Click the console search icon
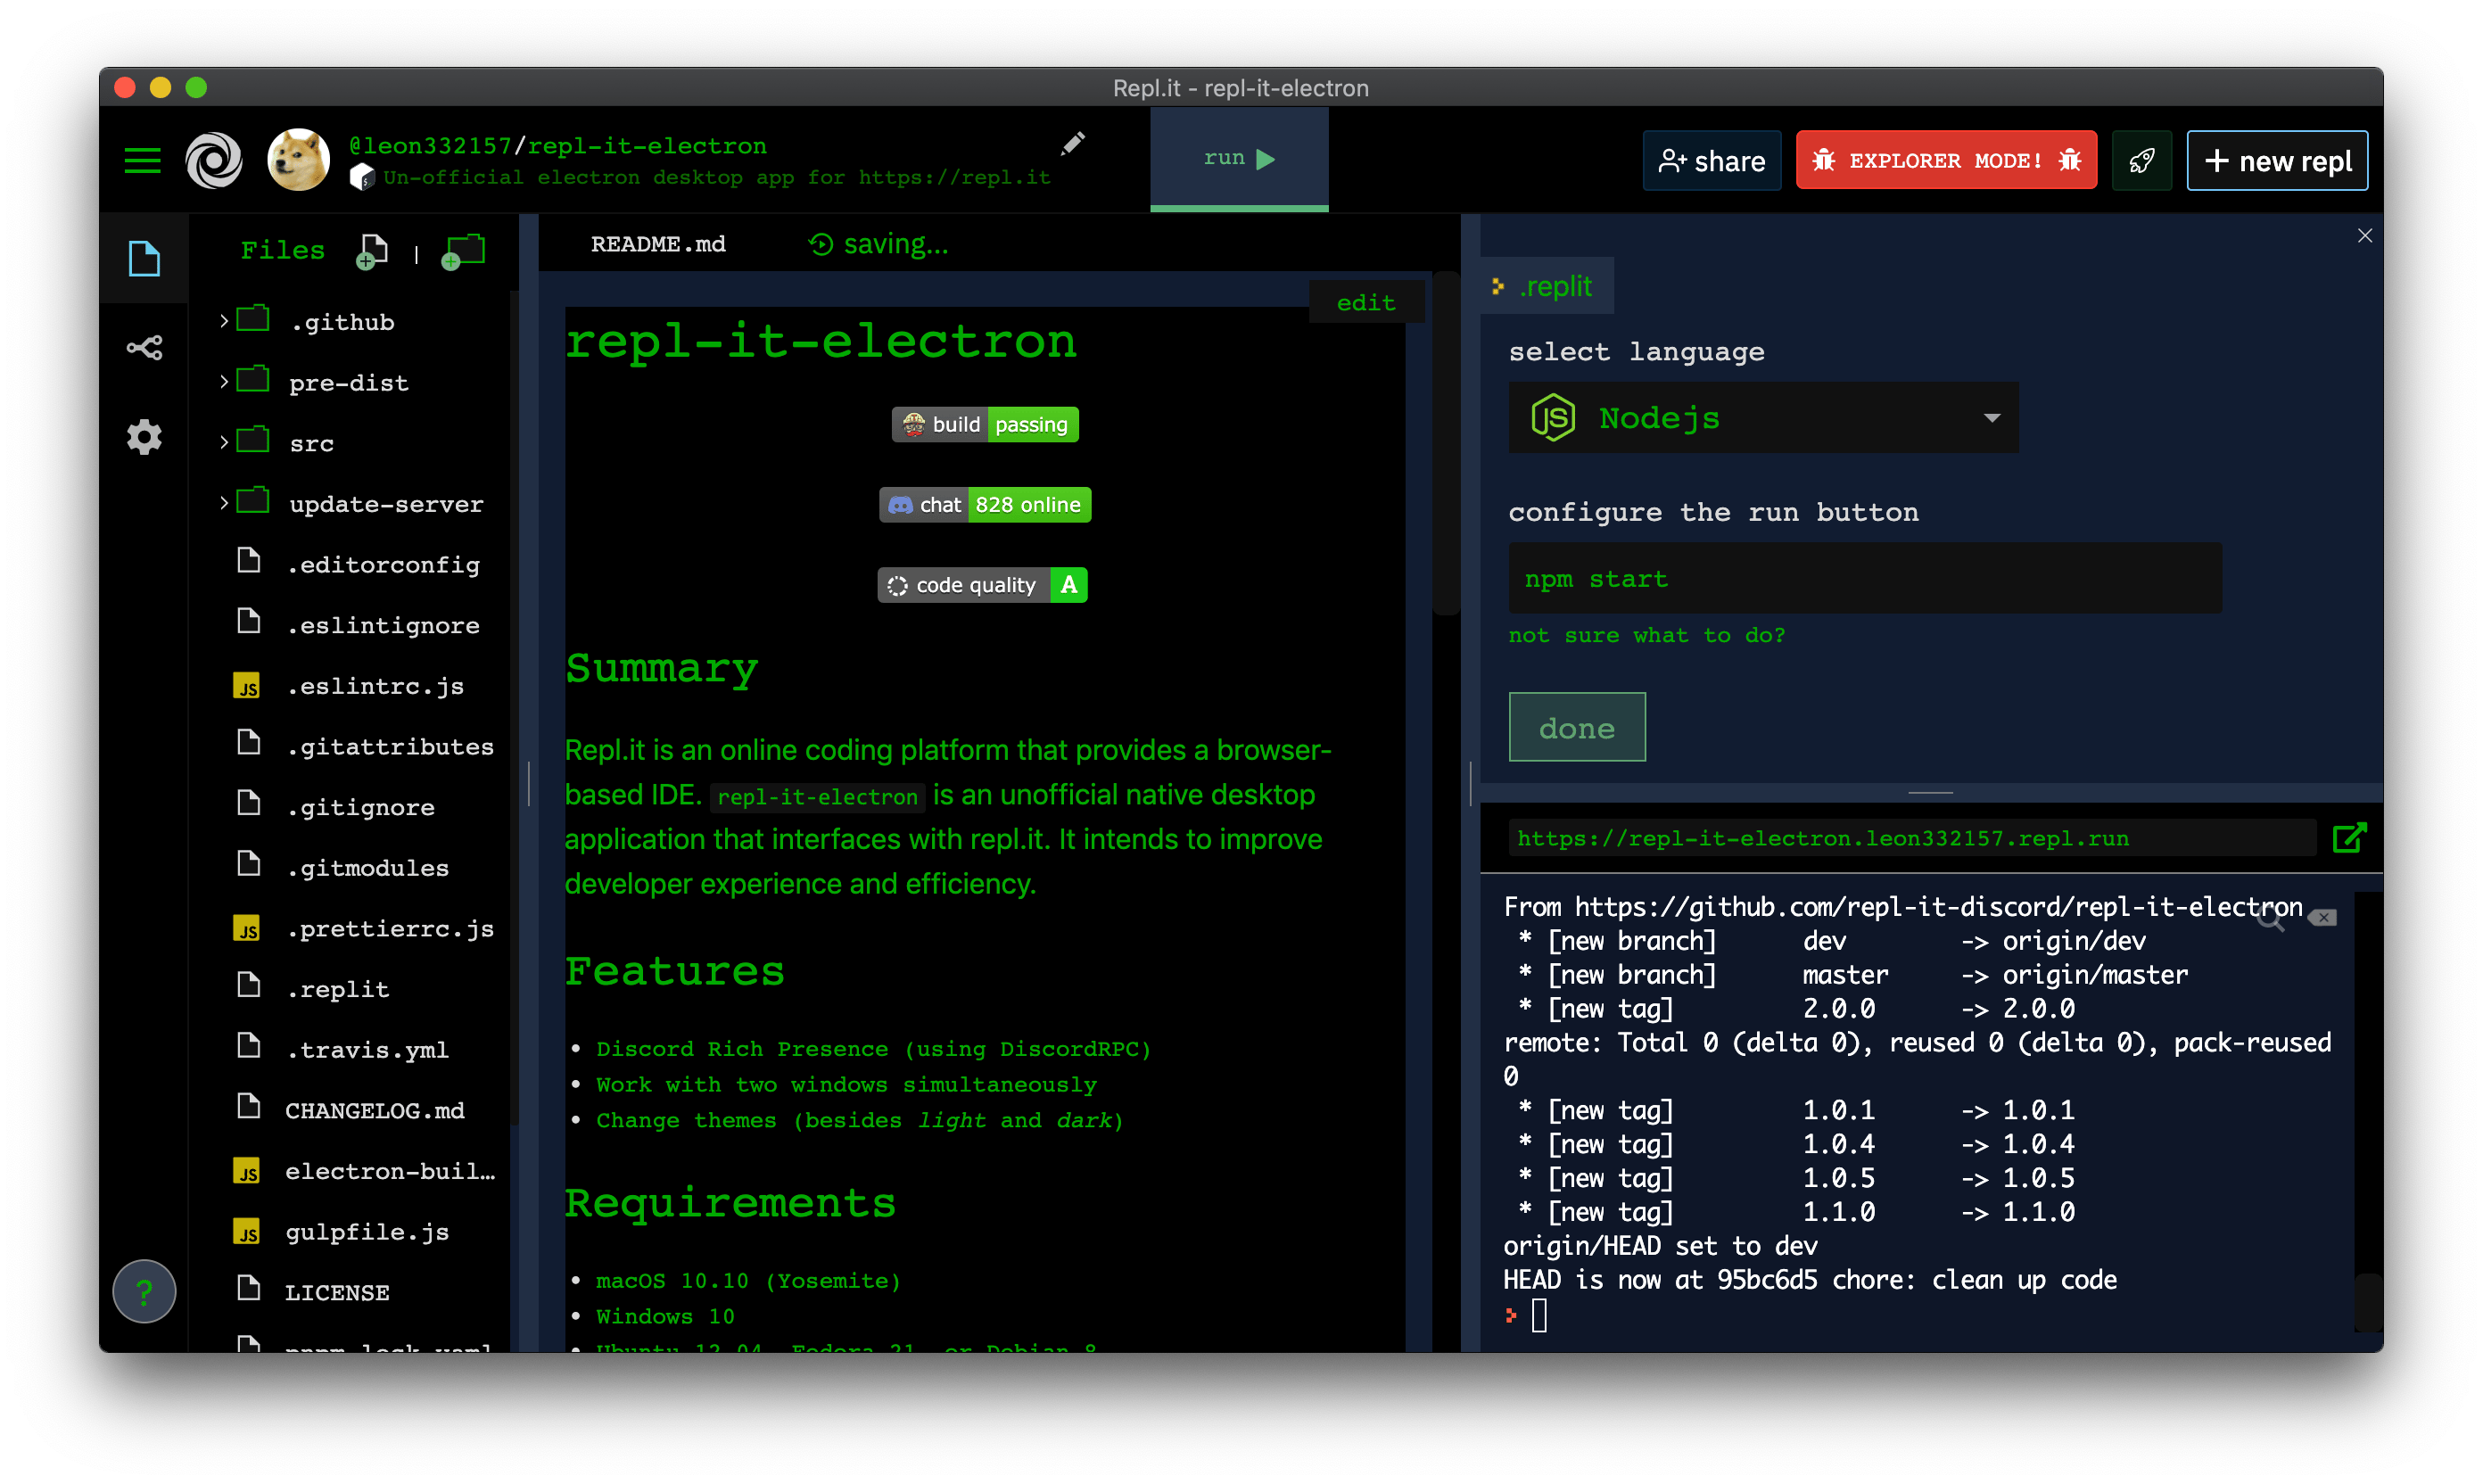 2269,917
